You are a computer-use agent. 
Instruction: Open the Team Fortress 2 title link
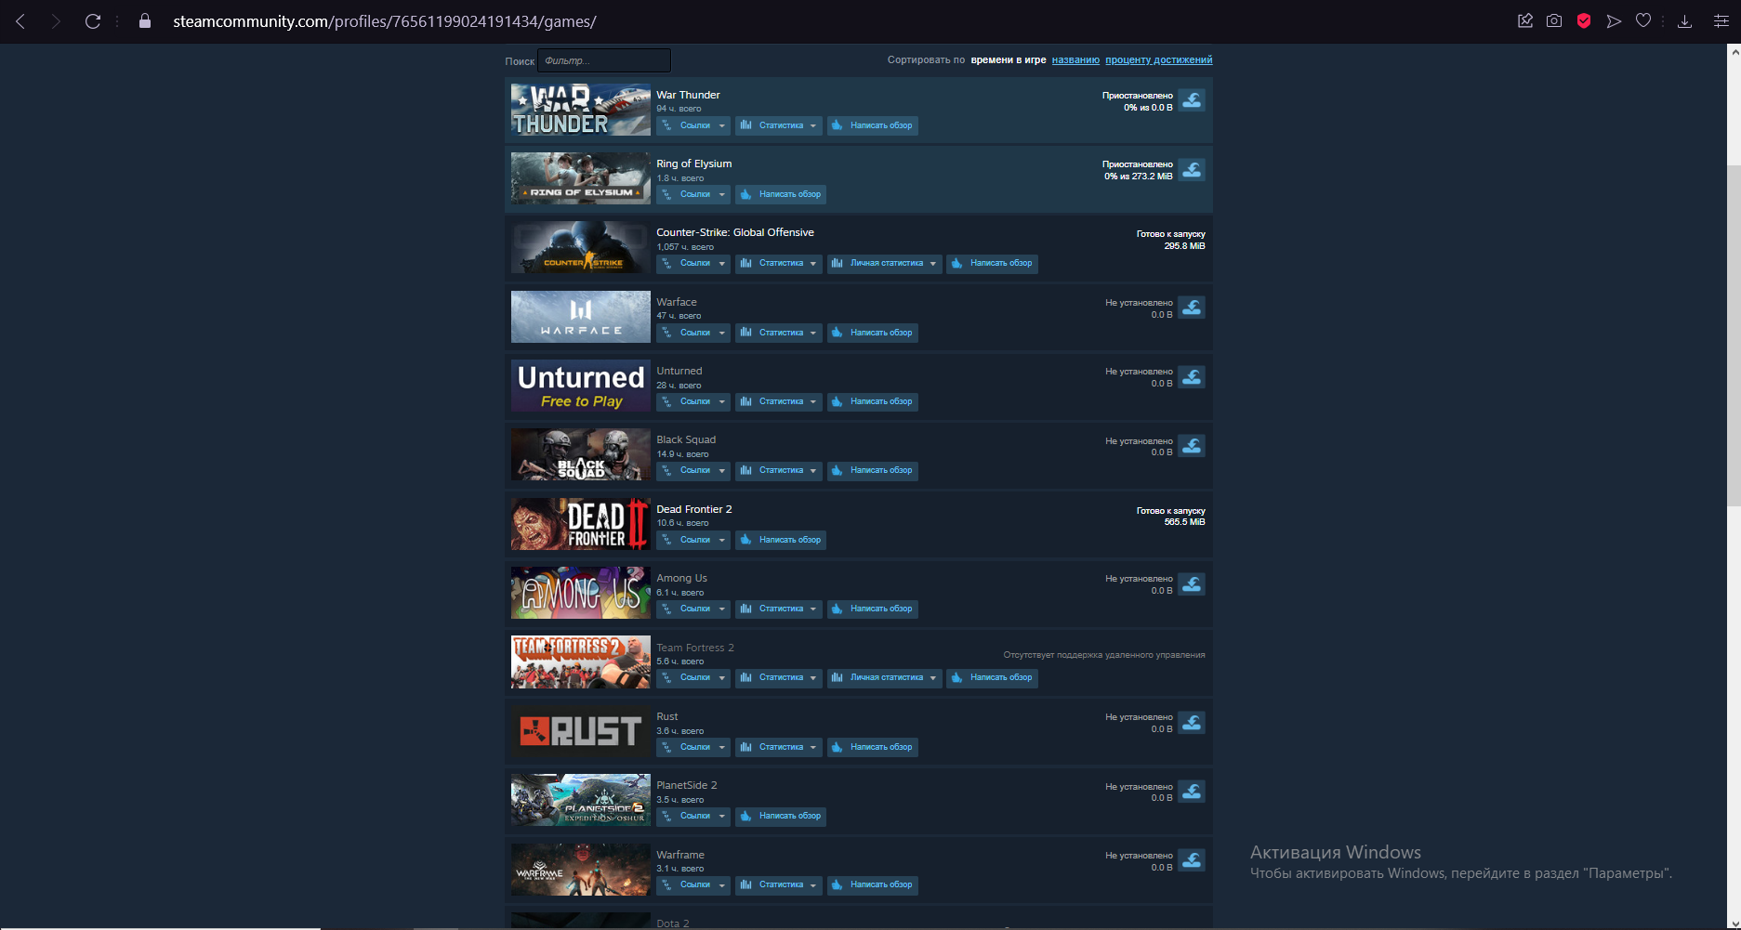coord(695,648)
